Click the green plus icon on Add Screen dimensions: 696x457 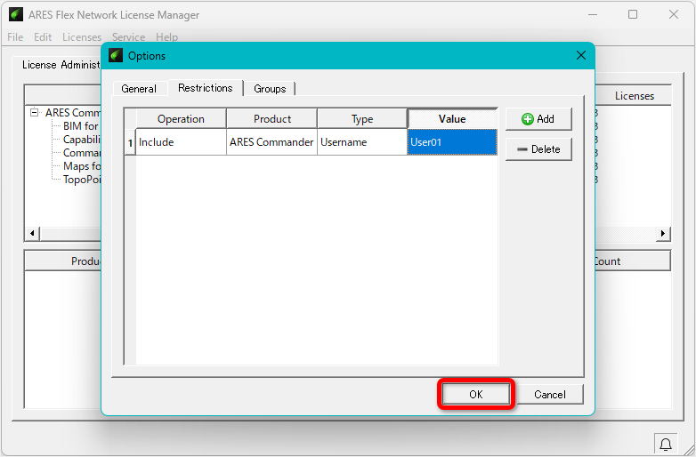coord(527,119)
